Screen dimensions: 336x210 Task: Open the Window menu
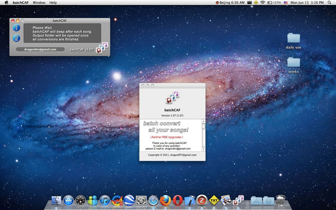39,3
